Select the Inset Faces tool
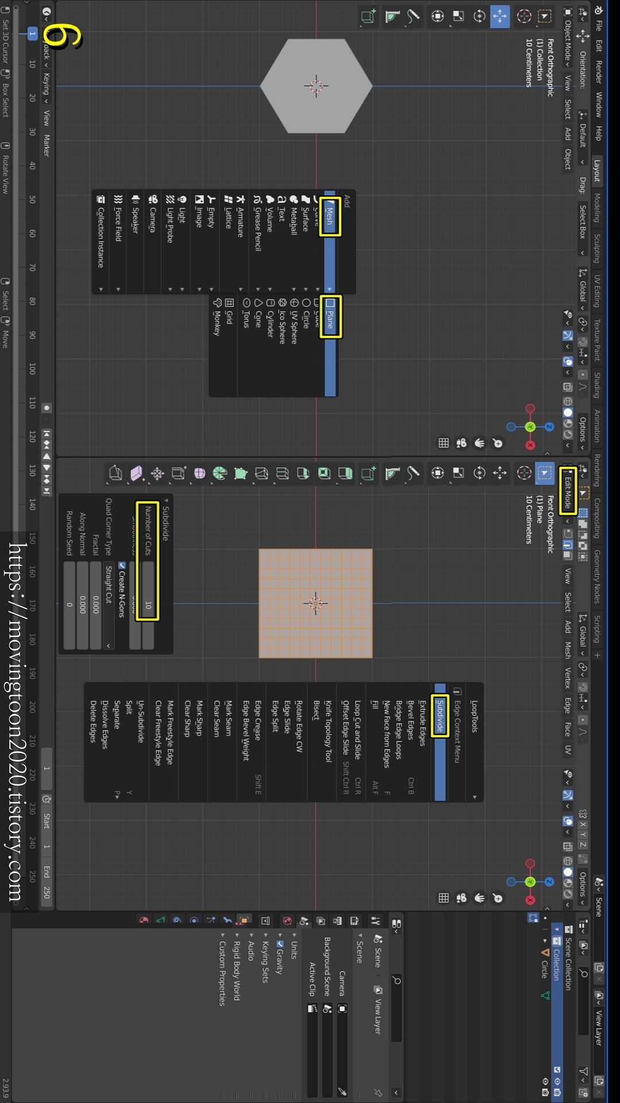 click(324, 473)
